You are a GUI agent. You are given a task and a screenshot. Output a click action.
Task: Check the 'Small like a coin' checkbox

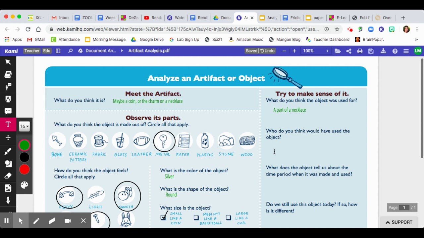163,217
